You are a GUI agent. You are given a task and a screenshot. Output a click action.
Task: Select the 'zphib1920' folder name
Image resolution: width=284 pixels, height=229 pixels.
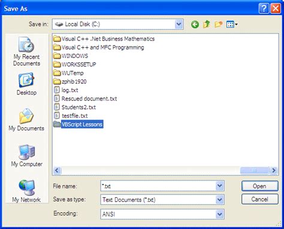pyautogui.click(x=74, y=81)
